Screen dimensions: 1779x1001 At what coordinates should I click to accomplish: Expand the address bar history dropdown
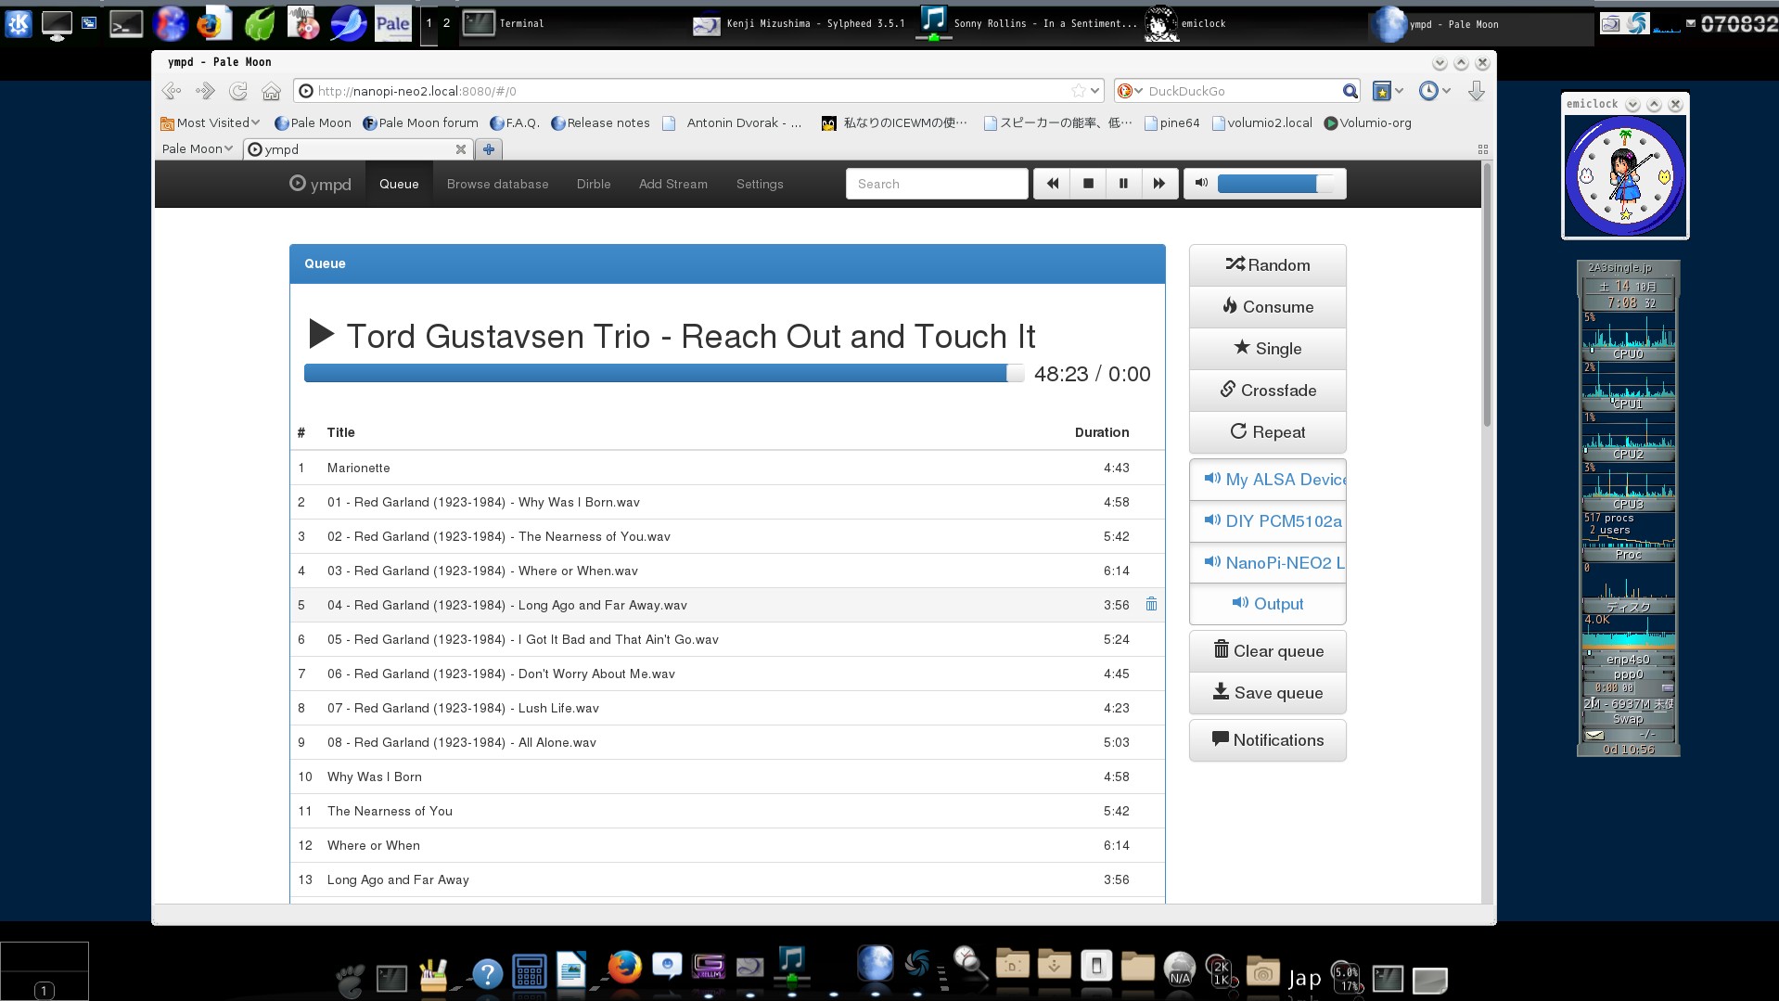click(x=1094, y=90)
